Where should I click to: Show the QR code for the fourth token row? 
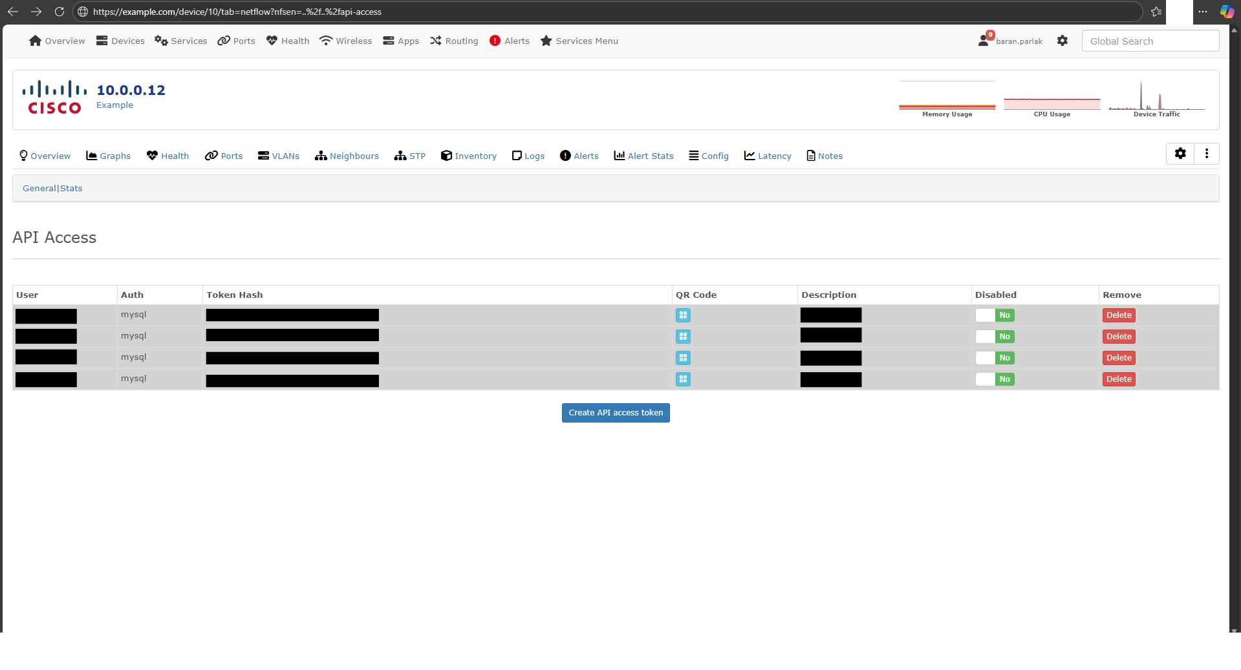point(683,379)
